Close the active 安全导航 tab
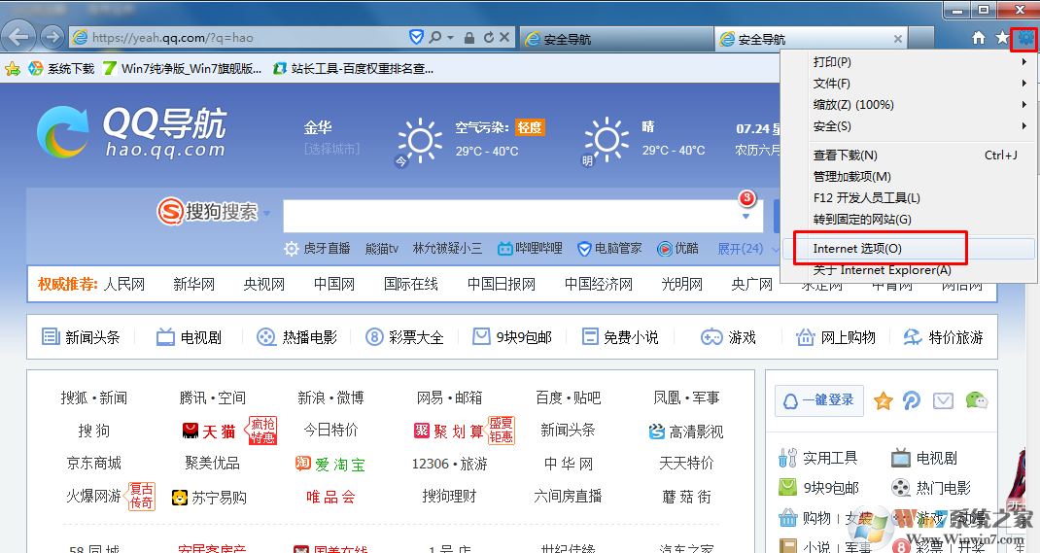The width and height of the screenshot is (1040, 553). click(897, 39)
